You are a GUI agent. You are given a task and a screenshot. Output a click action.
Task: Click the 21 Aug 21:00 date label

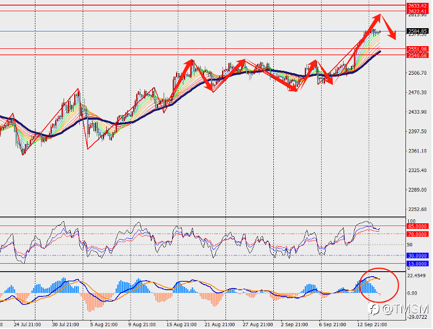click(x=219, y=325)
